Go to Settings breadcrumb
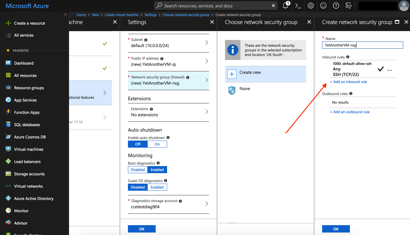410x235 pixels. 150,15
